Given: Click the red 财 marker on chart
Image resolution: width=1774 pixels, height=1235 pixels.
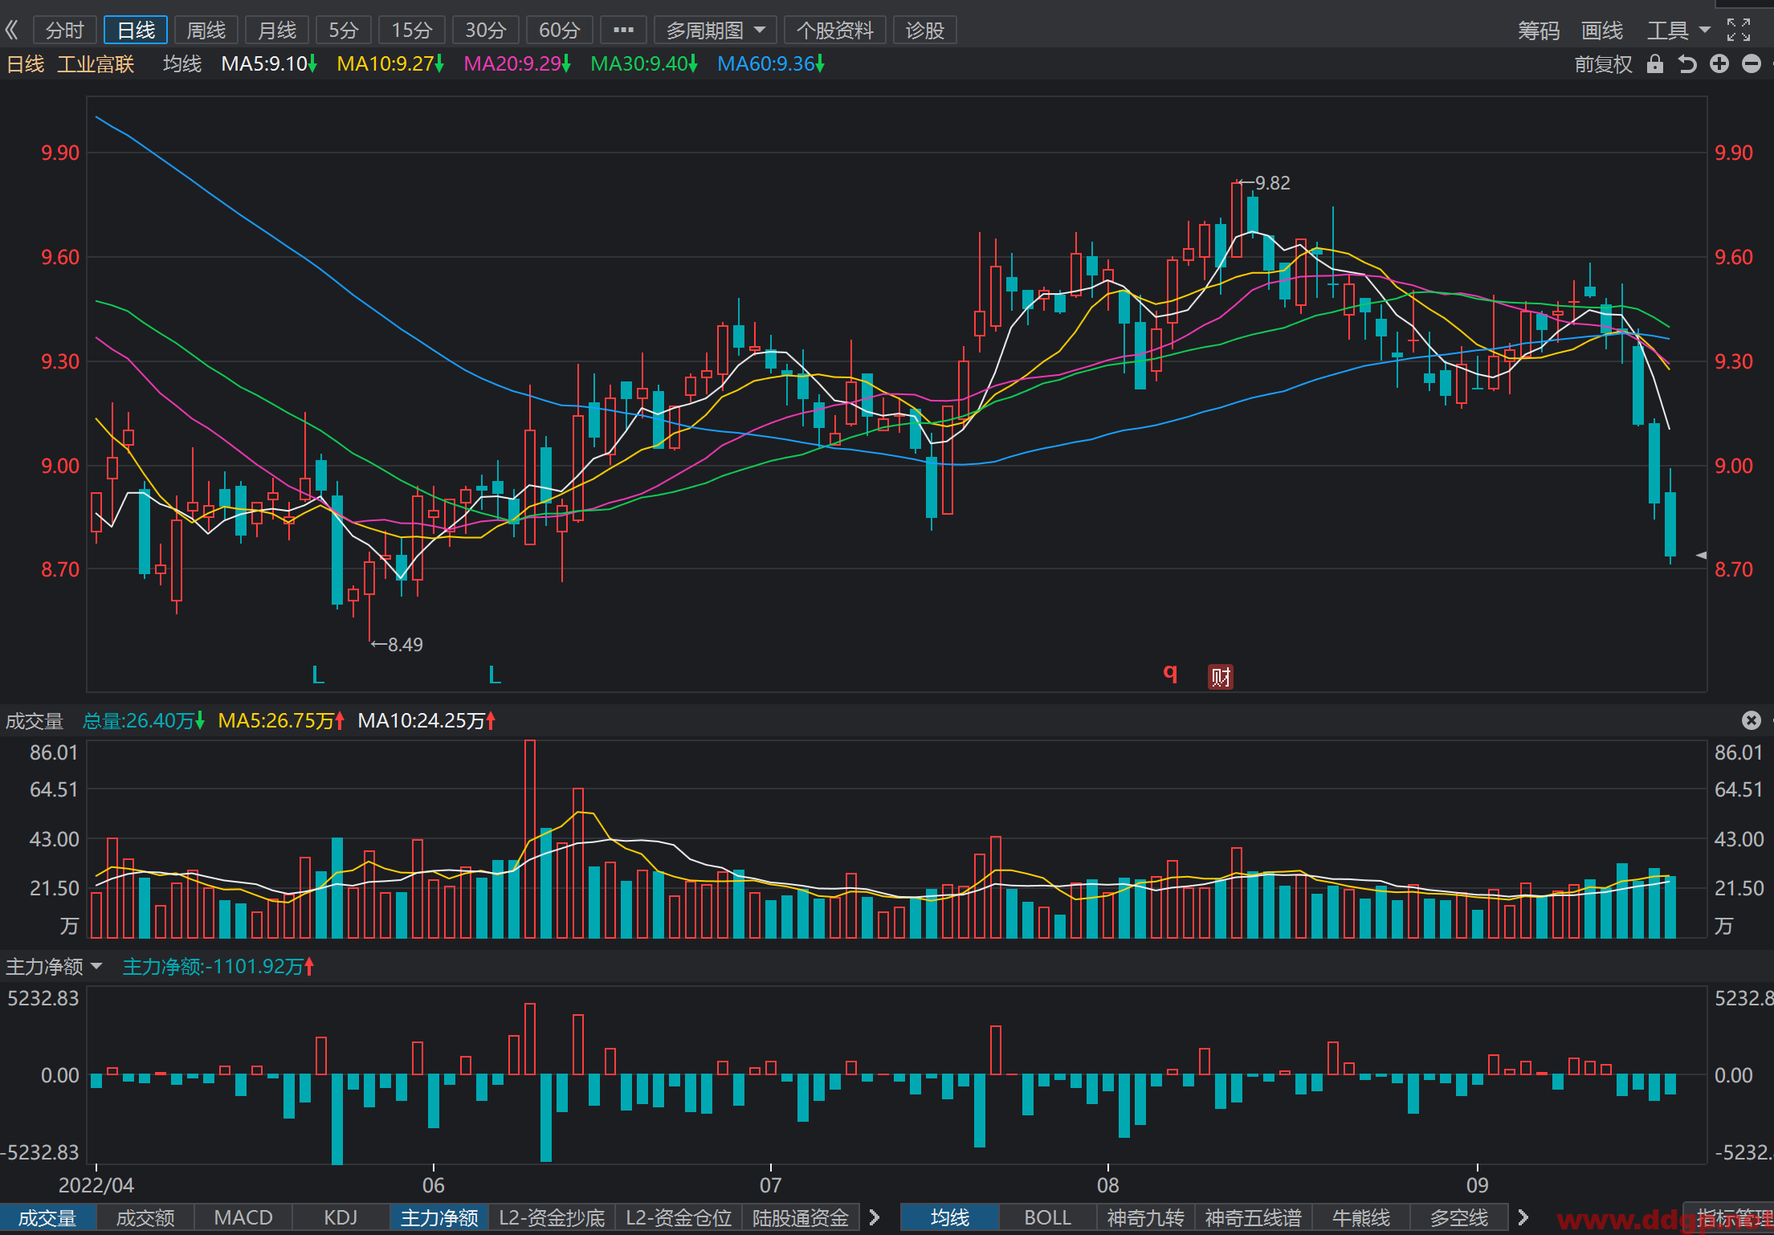Looking at the screenshot, I should point(1221,677).
